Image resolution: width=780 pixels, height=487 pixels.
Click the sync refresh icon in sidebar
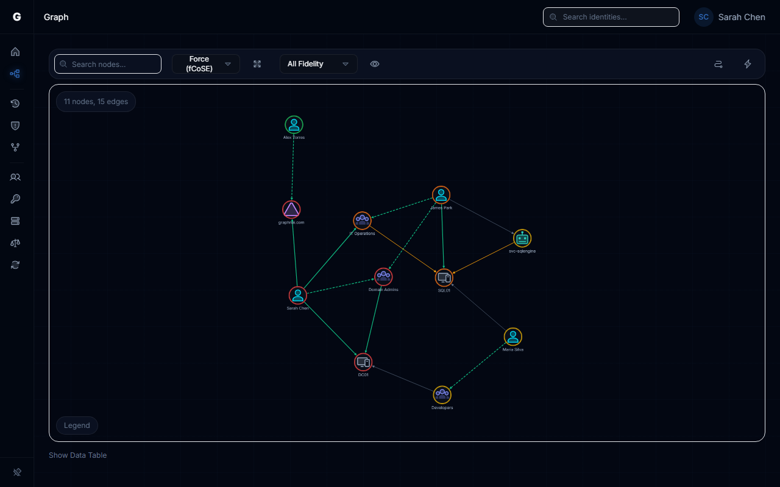pyautogui.click(x=15, y=265)
